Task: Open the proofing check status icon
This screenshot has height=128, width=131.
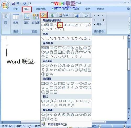Action: coord(30,126)
